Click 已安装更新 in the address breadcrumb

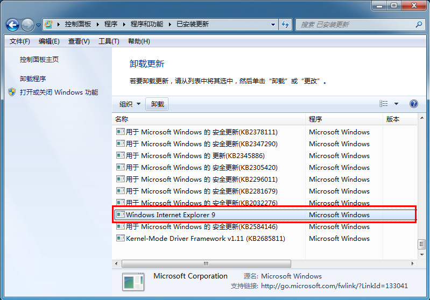pos(193,24)
